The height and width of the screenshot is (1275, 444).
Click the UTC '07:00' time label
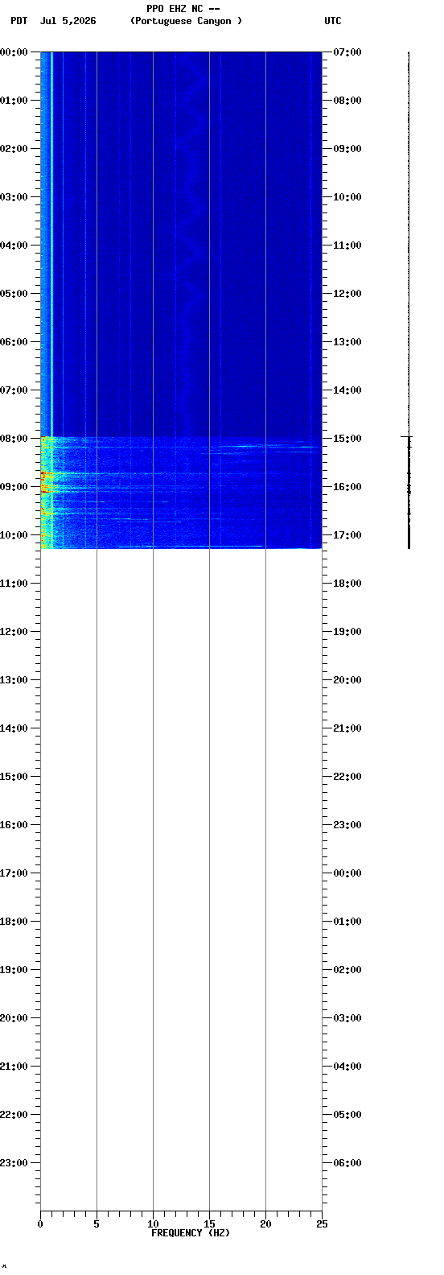pyautogui.click(x=347, y=52)
